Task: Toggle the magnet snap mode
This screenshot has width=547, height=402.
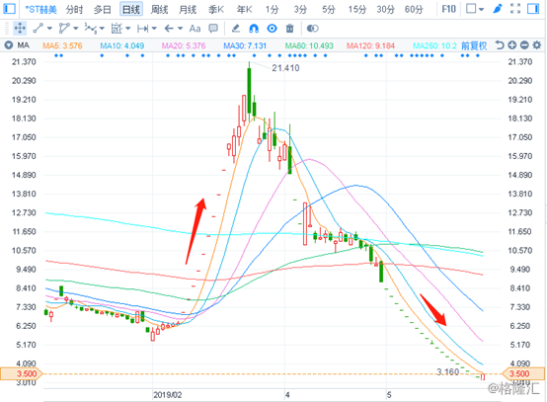Action: click(254, 29)
